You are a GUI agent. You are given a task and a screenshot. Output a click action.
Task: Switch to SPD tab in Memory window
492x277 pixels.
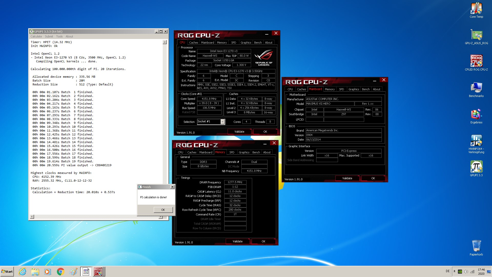coord(232,152)
